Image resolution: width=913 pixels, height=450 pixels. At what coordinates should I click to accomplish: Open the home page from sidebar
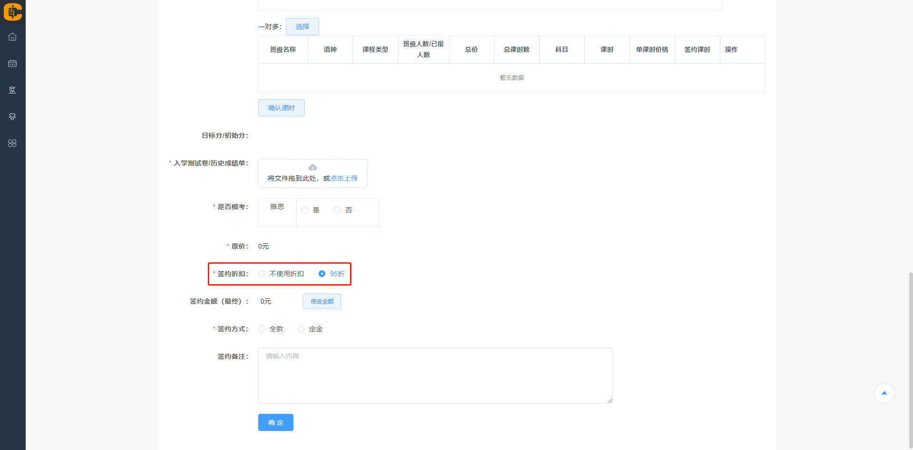(x=12, y=37)
